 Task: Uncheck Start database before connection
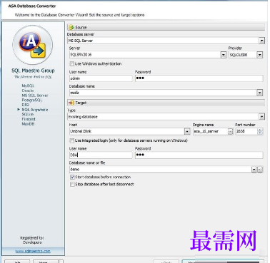click(72, 177)
